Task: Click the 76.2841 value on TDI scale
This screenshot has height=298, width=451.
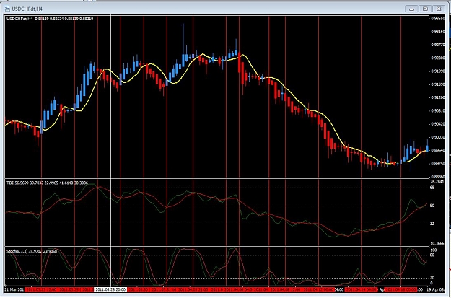Action: pyautogui.click(x=437, y=182)
